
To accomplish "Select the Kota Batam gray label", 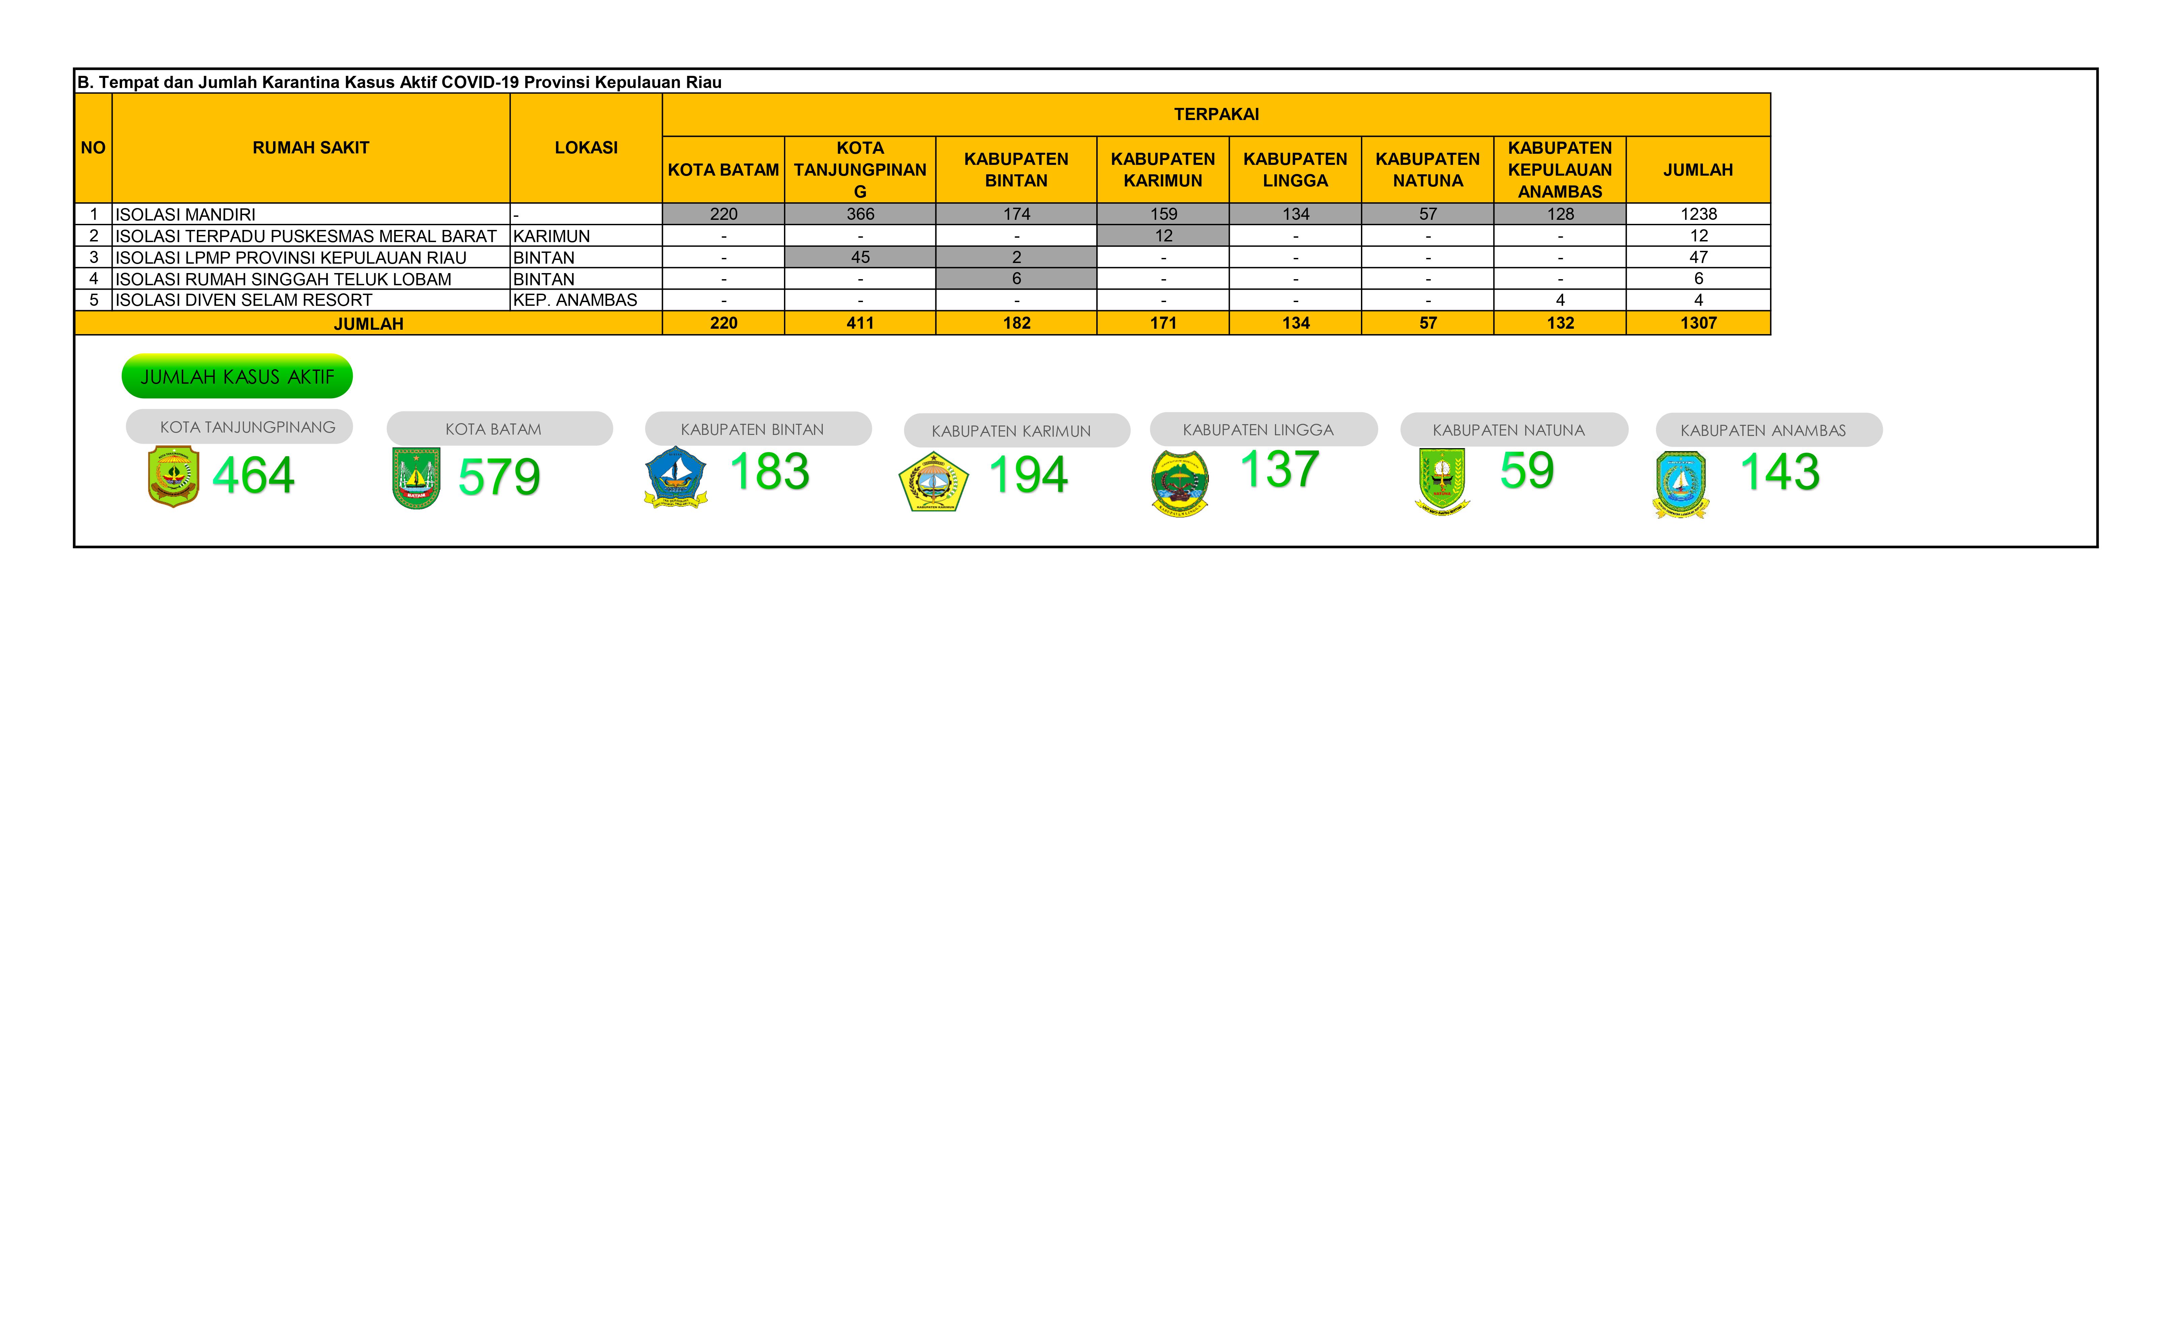I will pos(500,429).
